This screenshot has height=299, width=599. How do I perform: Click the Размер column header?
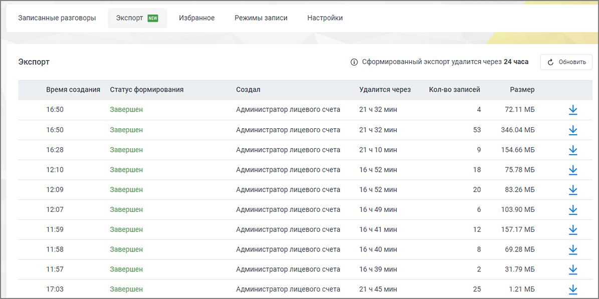click(x=522, y=90)
